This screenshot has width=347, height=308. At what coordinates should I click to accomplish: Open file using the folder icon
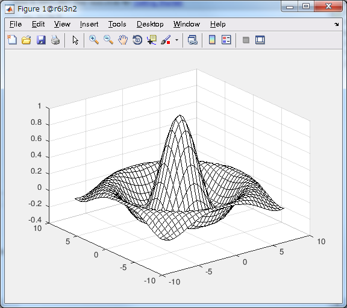[x=27, y=40]
